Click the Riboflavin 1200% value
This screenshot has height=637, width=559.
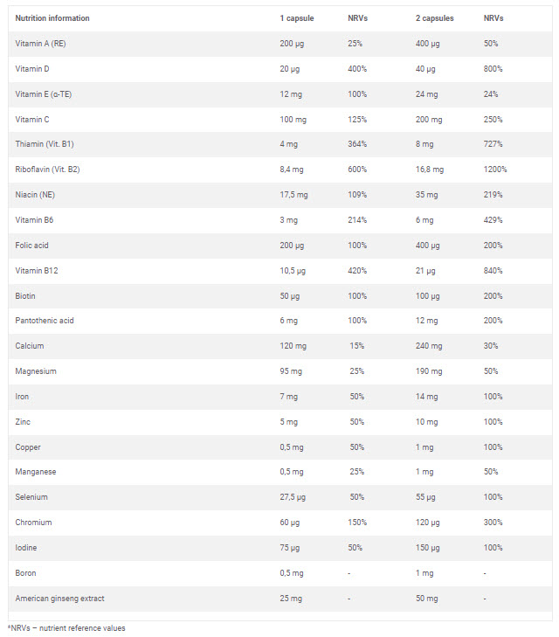pos(495,170)
